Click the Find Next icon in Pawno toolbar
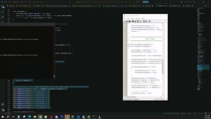The height and width of the screenshot is (119, 211). click(x=136, y=21)
